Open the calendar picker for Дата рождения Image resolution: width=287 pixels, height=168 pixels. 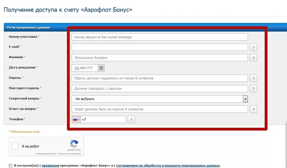click(x=101, y=68)
